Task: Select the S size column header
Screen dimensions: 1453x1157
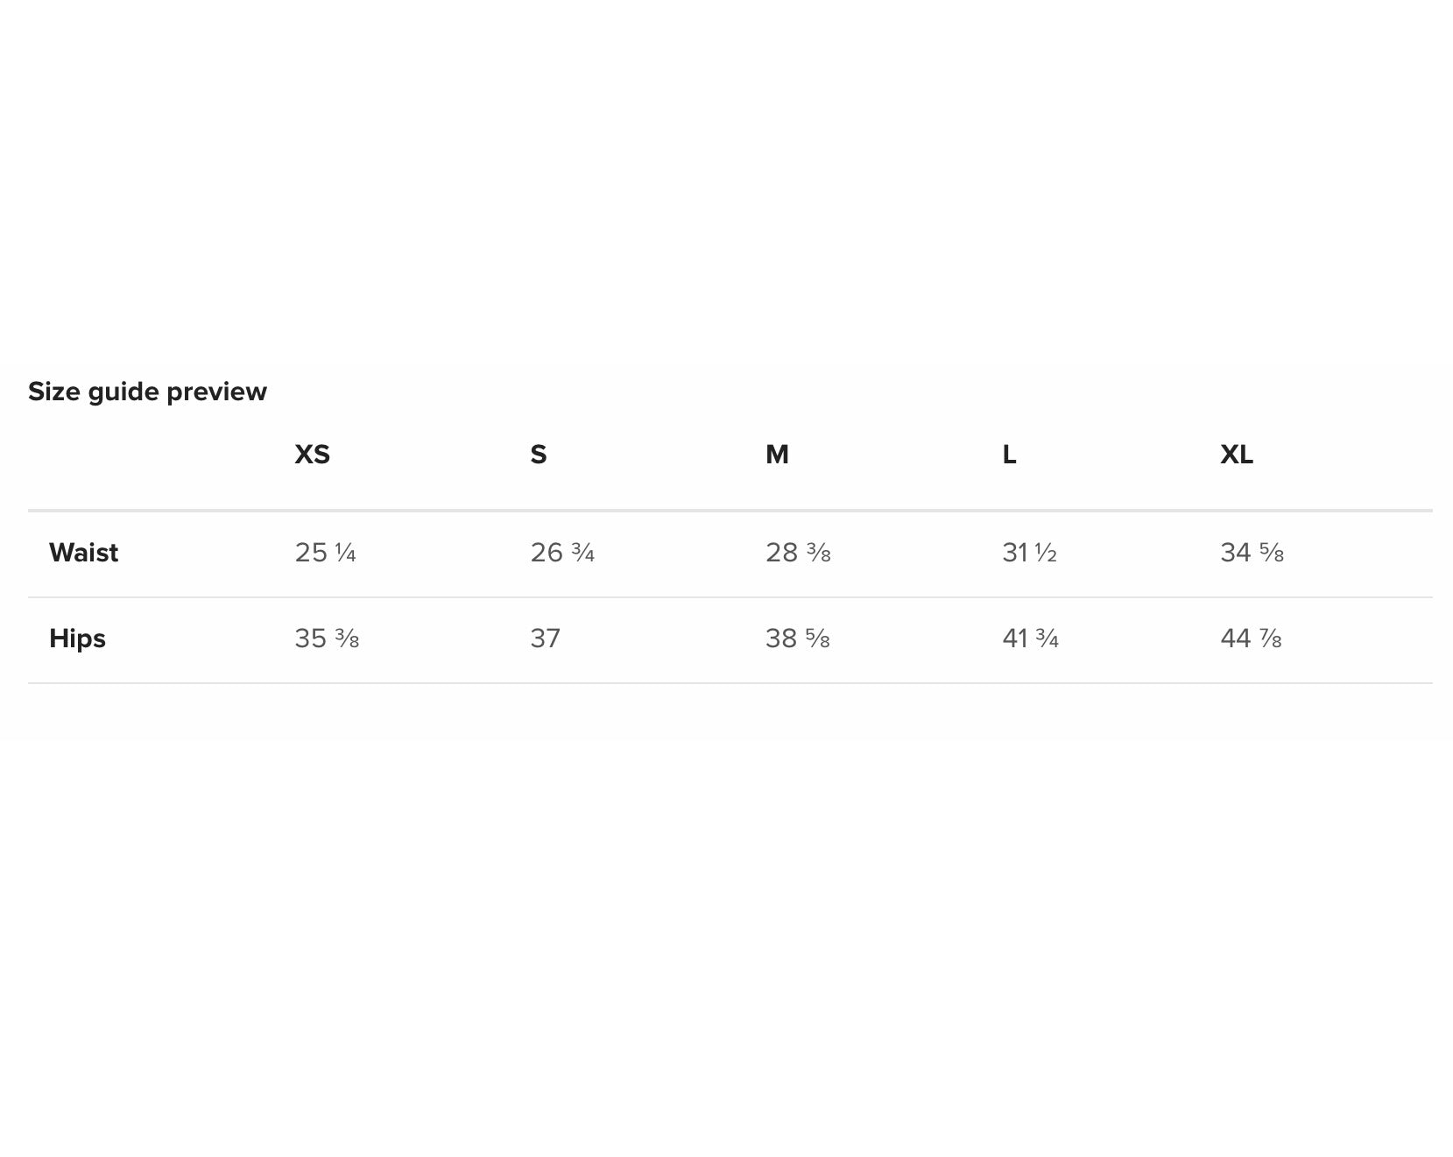Action: tap(538, 455)
